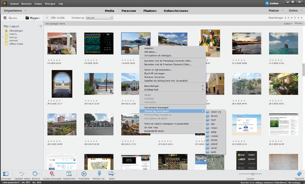
Task: Click the Gebeurtenis add event icon
Action: click(68, 173)
